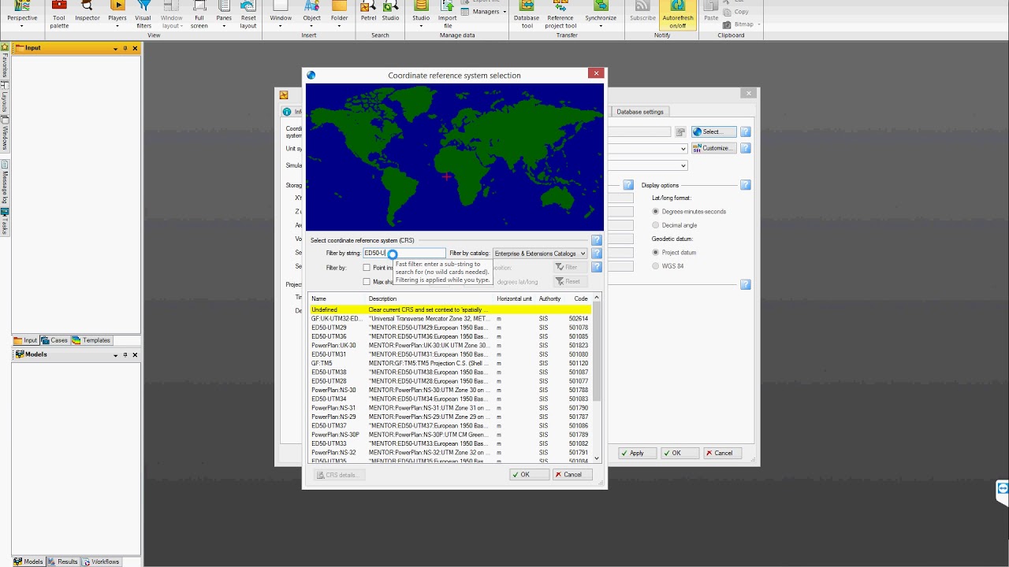Viewport: 1009px width, 567px height.
Task: Open the Players menu
Action: pos(117,14)
